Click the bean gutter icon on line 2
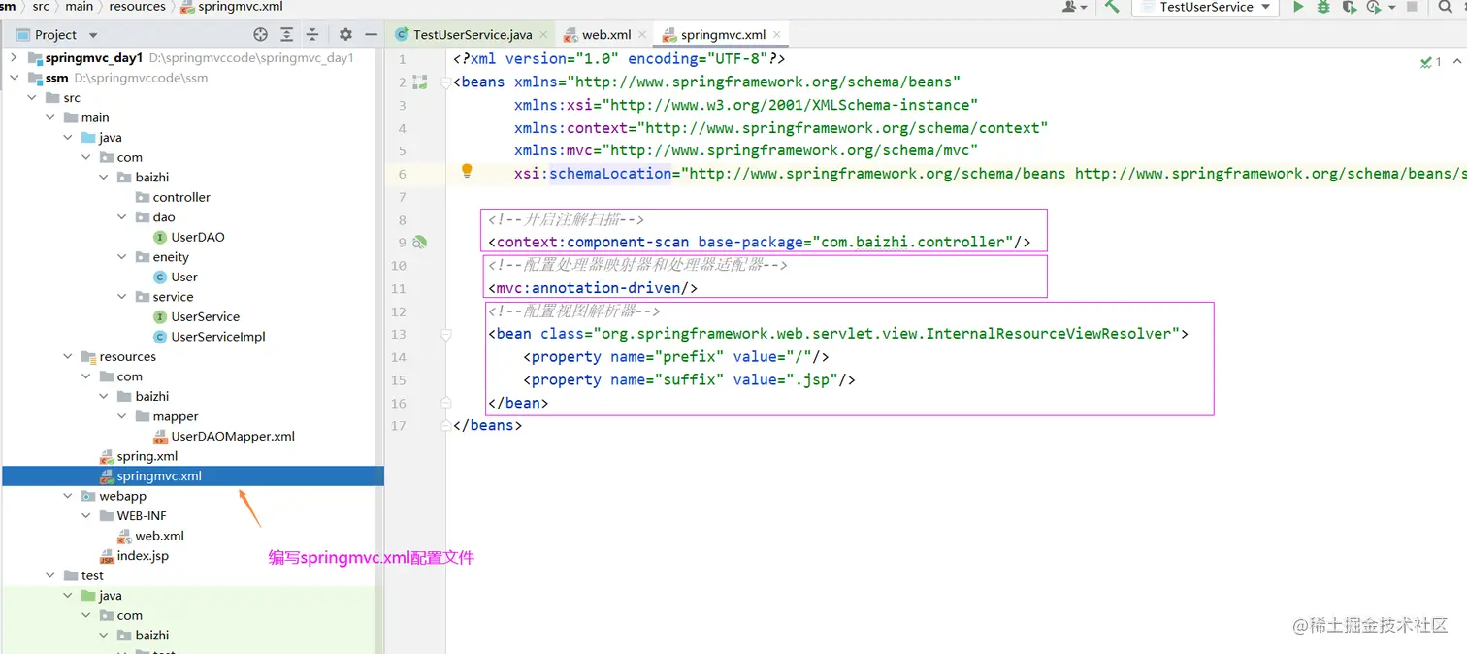1467x654 pixels. (x=420, y=82)
